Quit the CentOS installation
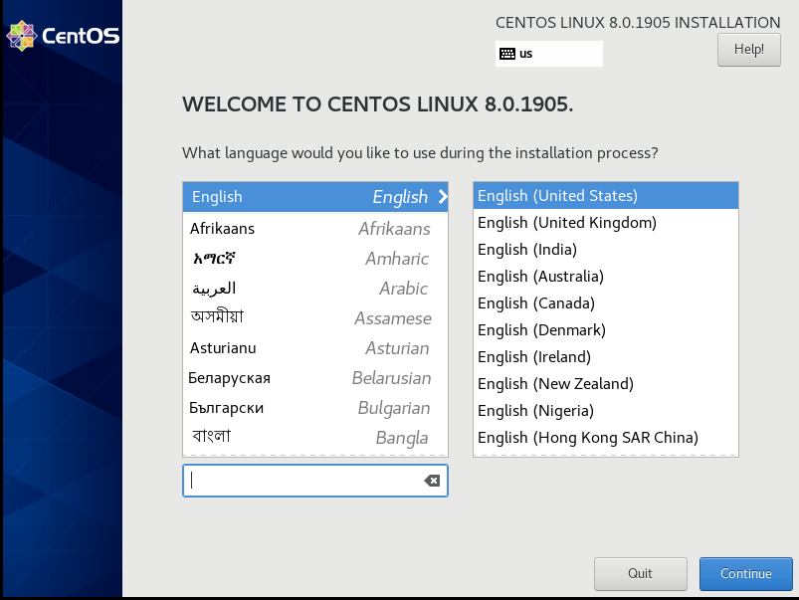This screenshot has height=600, width=799. tap(640, 573)
